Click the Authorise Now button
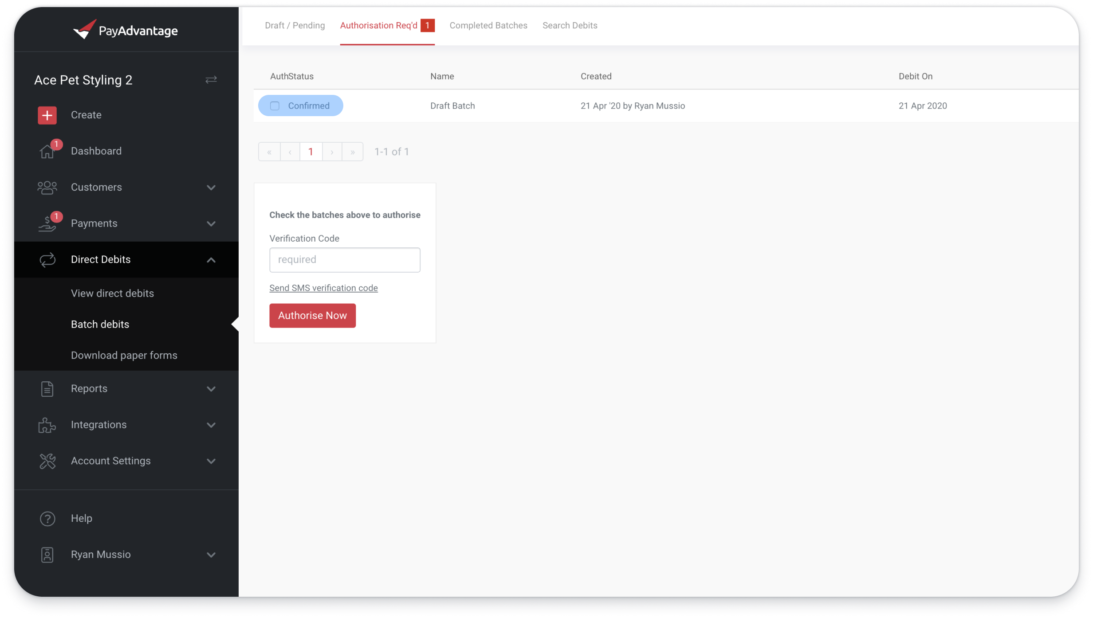This screenshot has width=1093, height=618. 312,315
